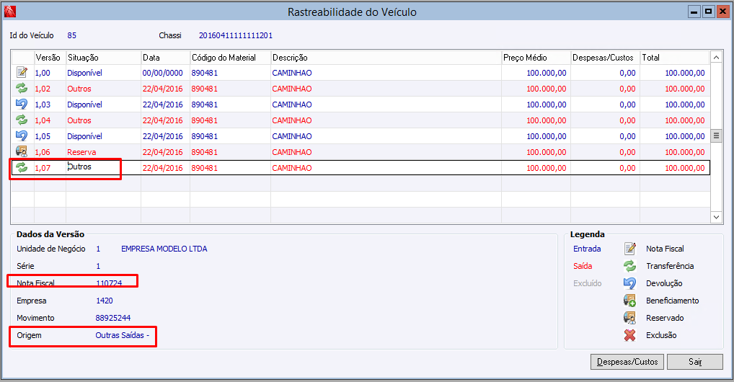Click the return icon in row 1,03
The width and height of the screenshot is (734, 382).
pos(22,104)
